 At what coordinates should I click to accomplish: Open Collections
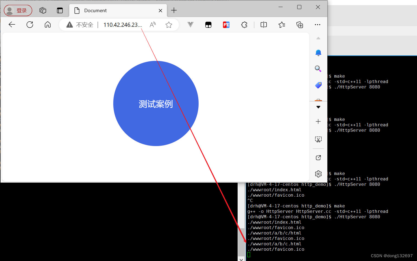pos(300,25)
